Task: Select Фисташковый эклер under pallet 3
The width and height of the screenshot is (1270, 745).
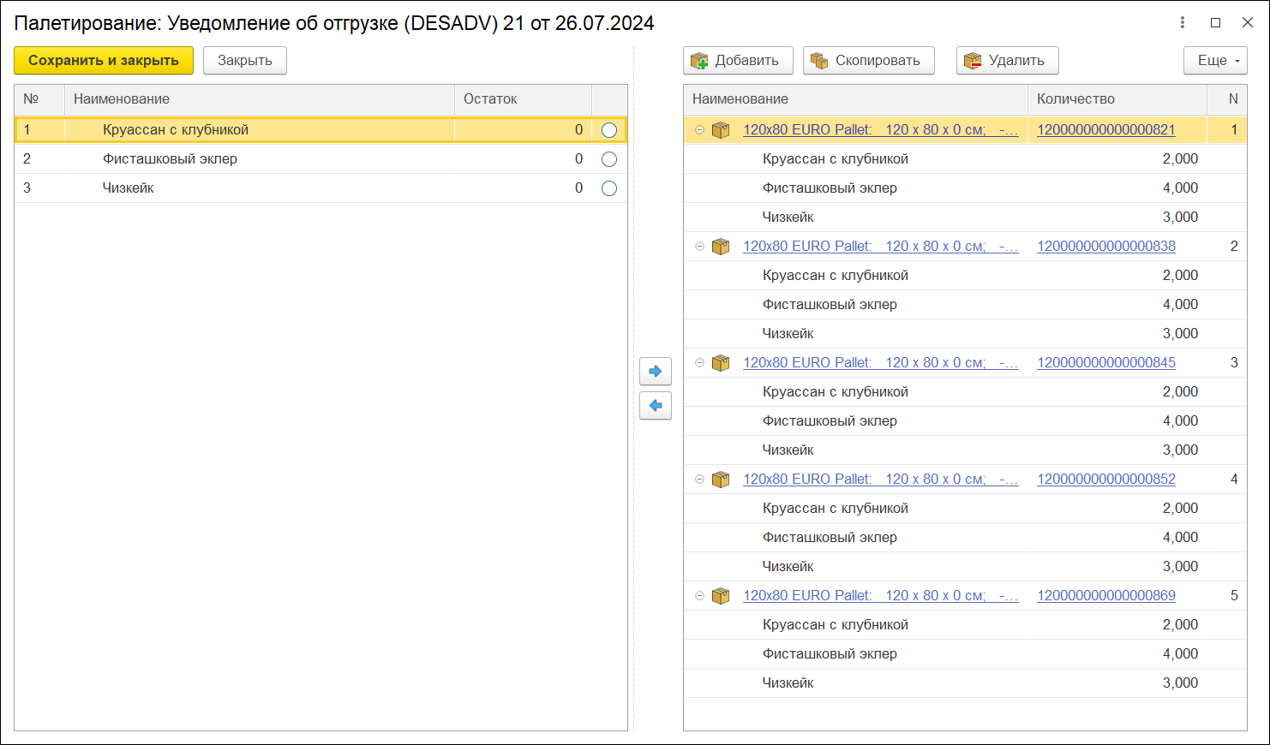Action: [x=830, y=421]
